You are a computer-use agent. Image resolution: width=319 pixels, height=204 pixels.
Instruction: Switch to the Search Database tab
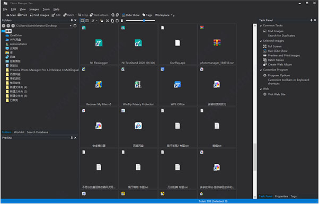(x=38, y=132)
